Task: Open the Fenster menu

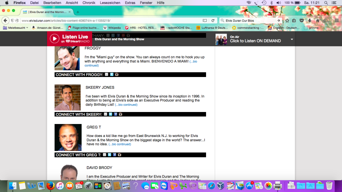Action: coord(146,3)
